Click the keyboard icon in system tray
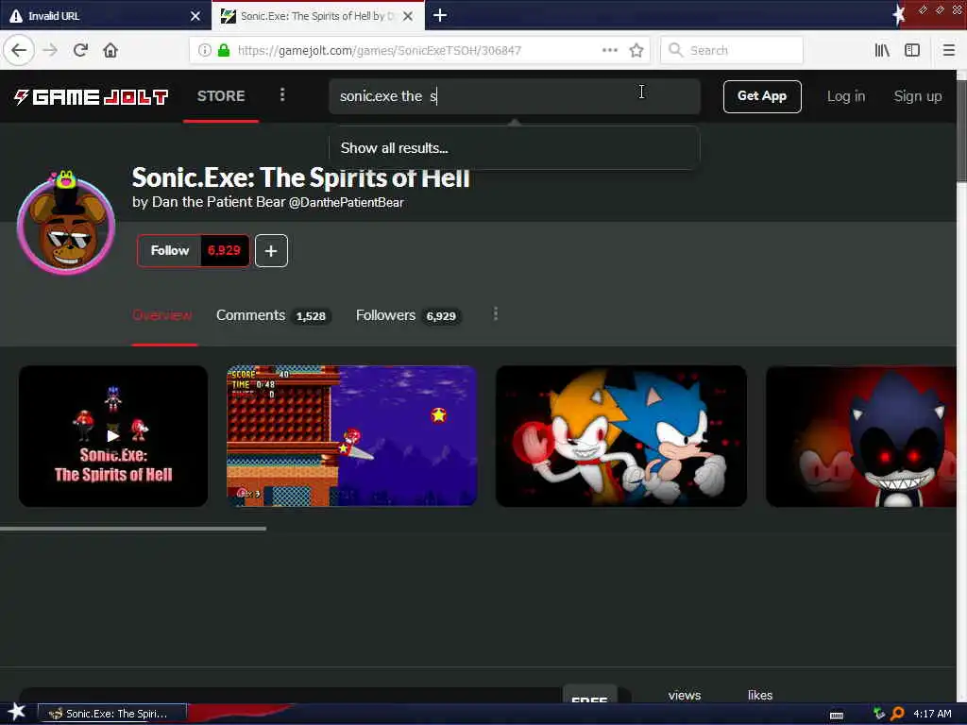The height and width of the screenshot is (725, 967). [837, 715]
